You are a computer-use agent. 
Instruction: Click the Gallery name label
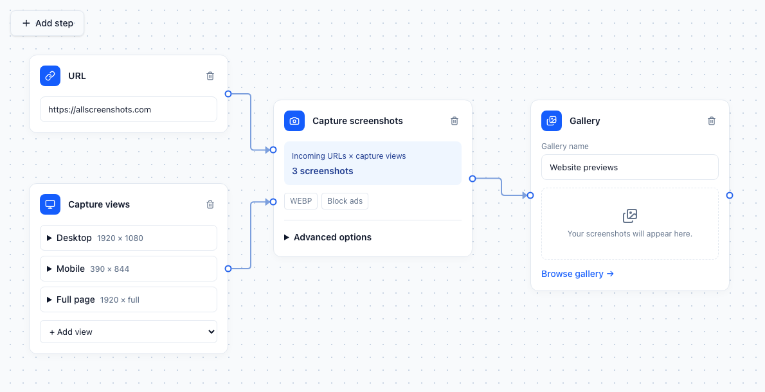click(565, 147)
